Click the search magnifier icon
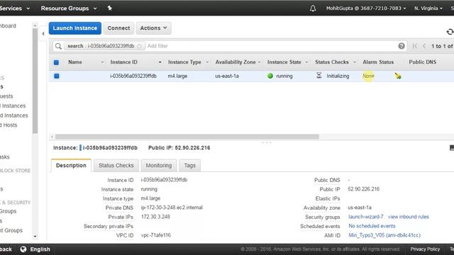454x255 pixels. tap(58, 46)
